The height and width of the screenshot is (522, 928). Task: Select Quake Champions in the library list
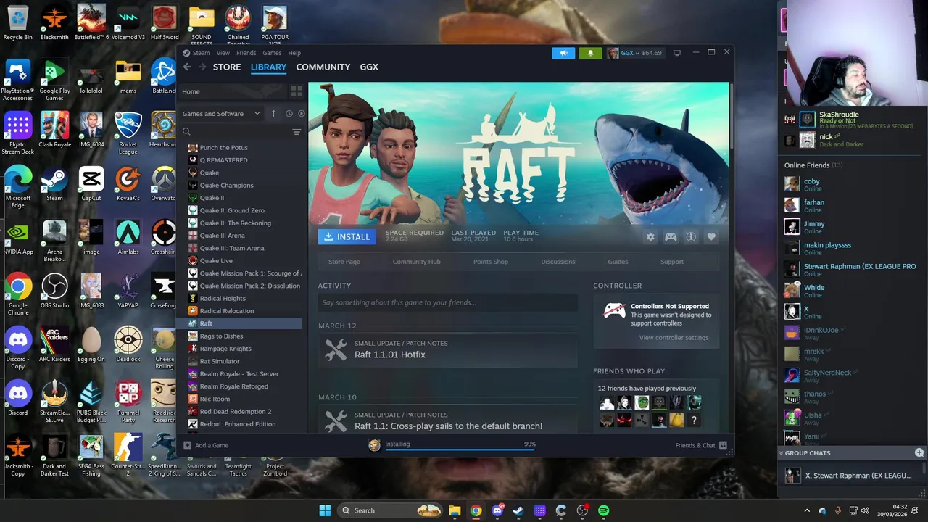(x=239, y=186)
